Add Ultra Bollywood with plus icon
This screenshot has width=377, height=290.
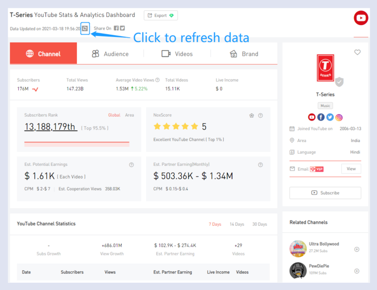point(357,249)
